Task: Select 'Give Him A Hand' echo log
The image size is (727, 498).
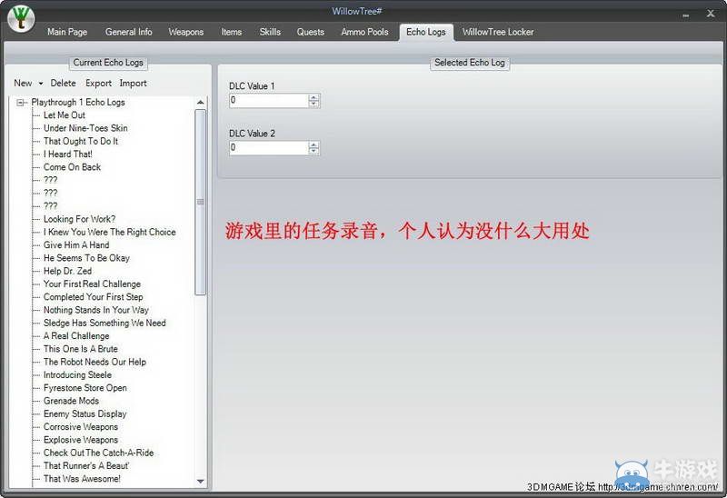Action: pos(76,244)
